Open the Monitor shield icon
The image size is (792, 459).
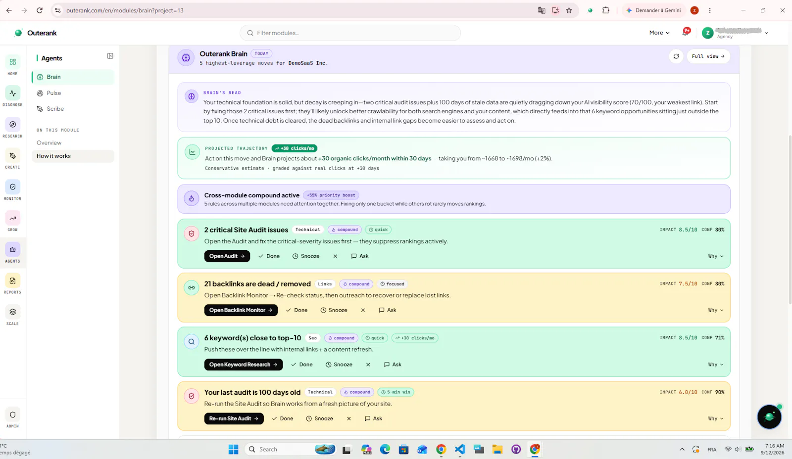(12, 187)
